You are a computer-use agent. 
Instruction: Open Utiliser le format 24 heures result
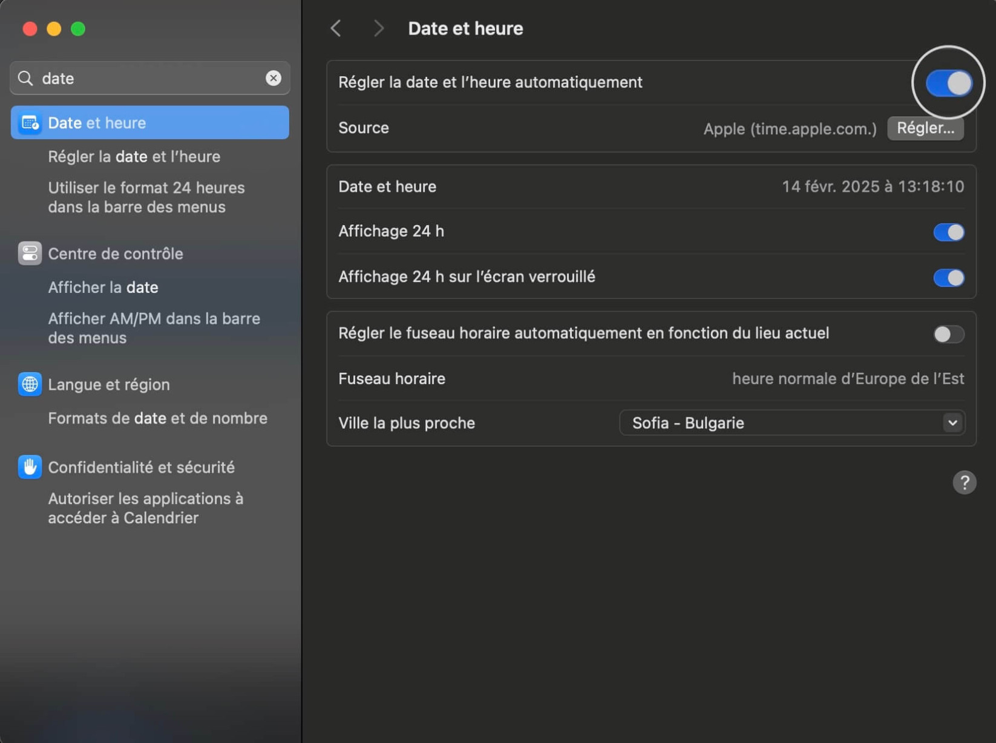[x=146, y=197]
